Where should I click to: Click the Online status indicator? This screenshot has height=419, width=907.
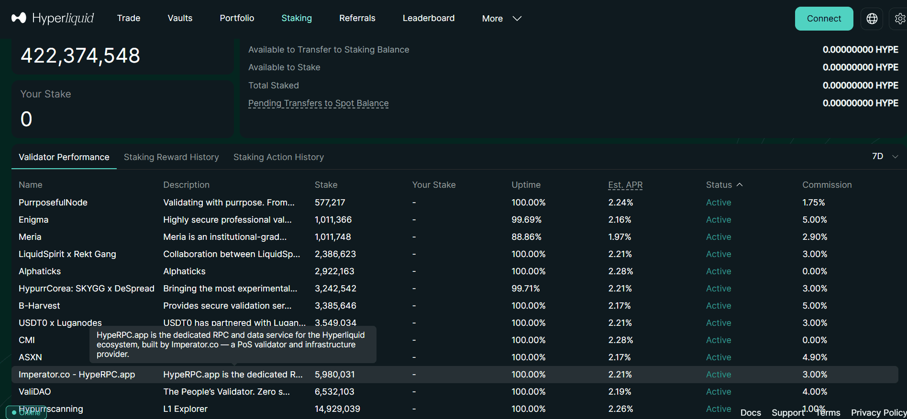(26, 412)
